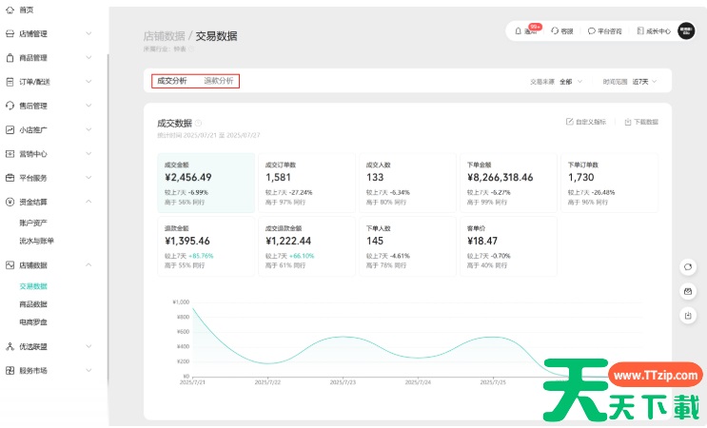Open 商品数据 in the sidebar
Viewport: 707px width, 428px height.
tap(33, 304)
